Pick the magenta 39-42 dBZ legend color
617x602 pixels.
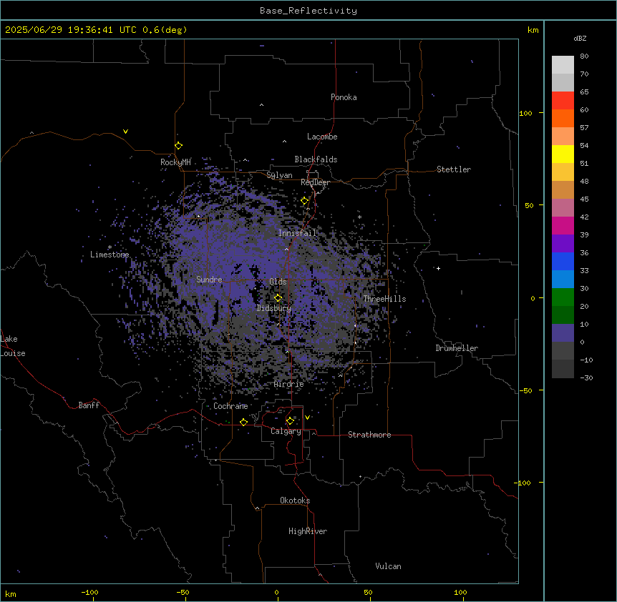(563, 225)
